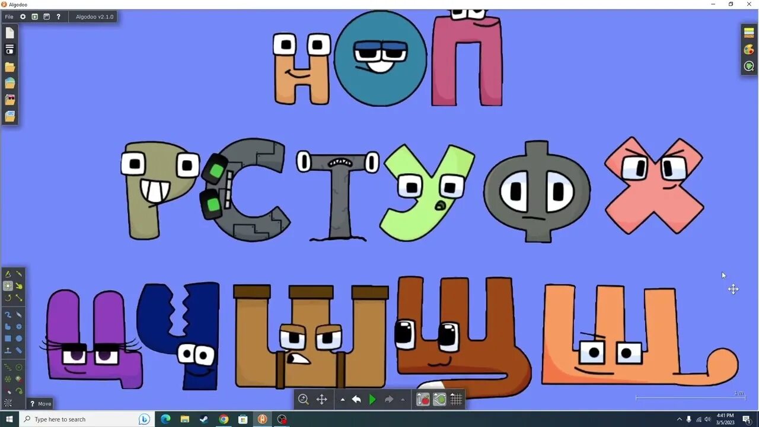759x427 pixels.
Task: Select the Drag hand tool
Action: pyautogui.click(x=19, y=286)
